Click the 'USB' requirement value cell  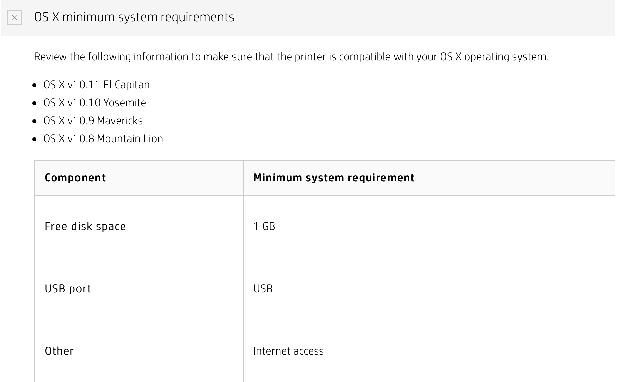click(263, 289)
